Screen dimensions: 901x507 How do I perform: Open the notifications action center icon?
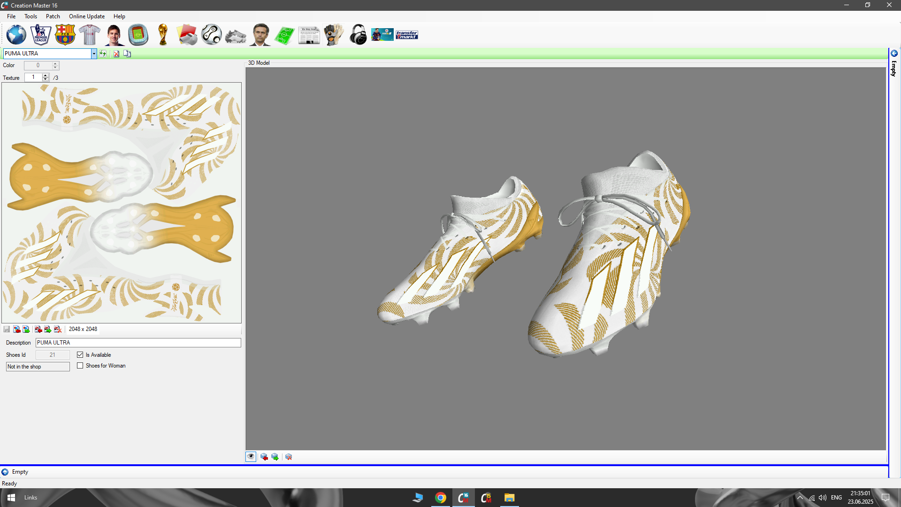click(x=886, y=498)
